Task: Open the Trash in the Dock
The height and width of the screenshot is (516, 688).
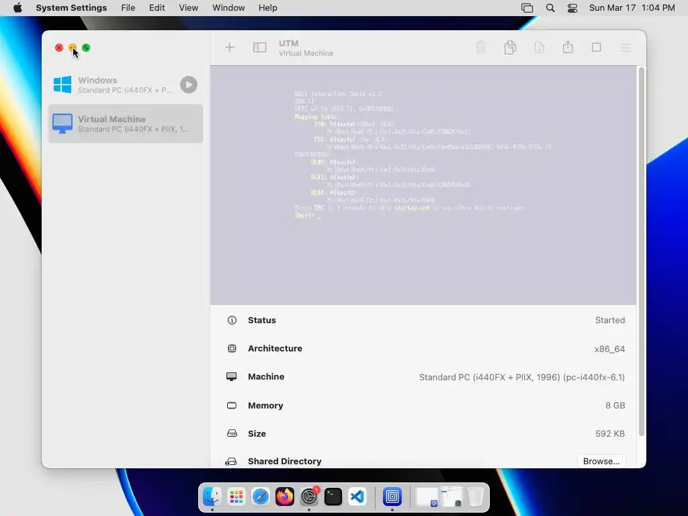Action: click(x=476, y=497)
